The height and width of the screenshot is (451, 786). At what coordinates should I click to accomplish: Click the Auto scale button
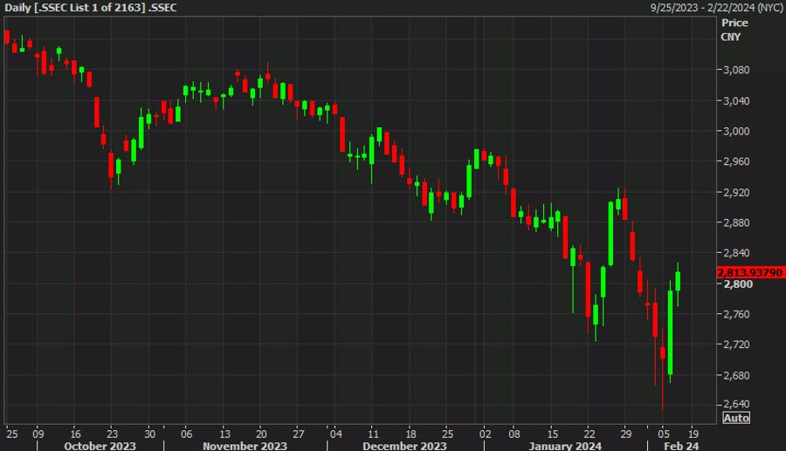[736, 418]
